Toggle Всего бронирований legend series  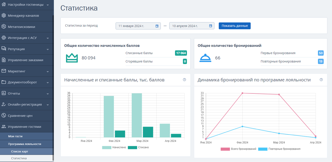click(x=238, y=149)
